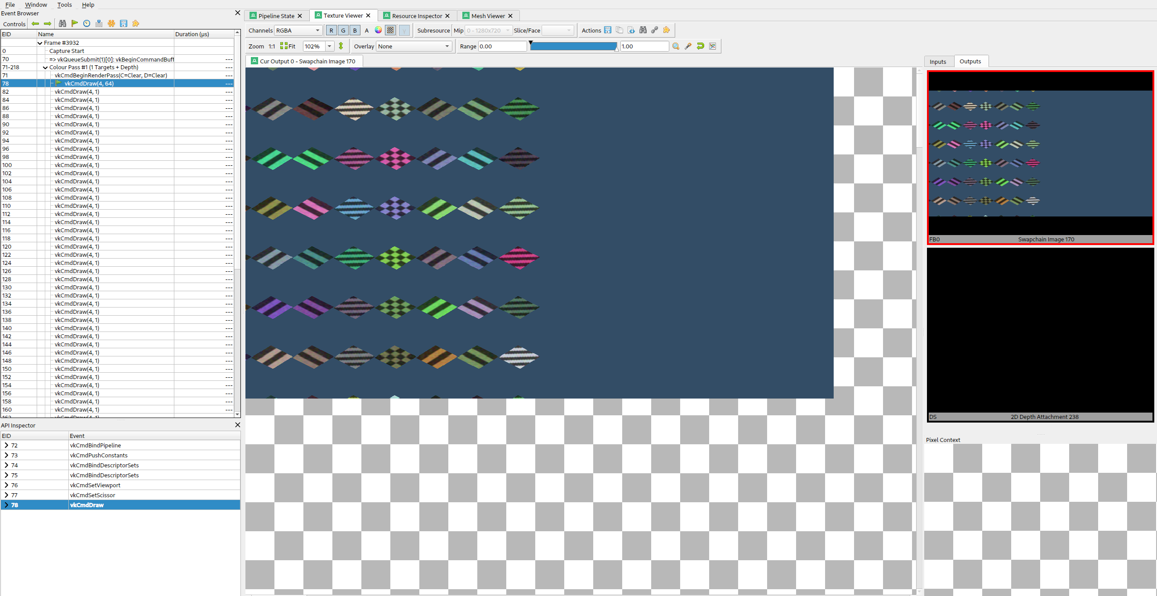1157x596 pixels.
Task: Click the histogram toggle icon
Action: (x=713, y=46)
